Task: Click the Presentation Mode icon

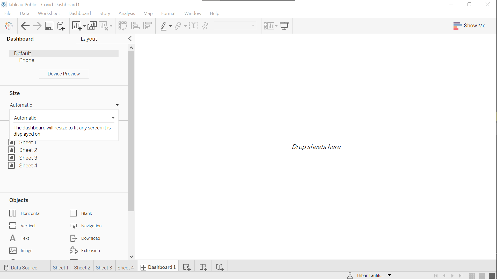Action: pyautogui.click(x=284, y=26)
